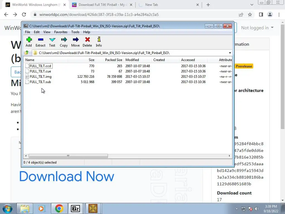Toggle Chrome's side panel icon
The height and width of the screenshot is (214, 285).
click(x=261, y=14)
